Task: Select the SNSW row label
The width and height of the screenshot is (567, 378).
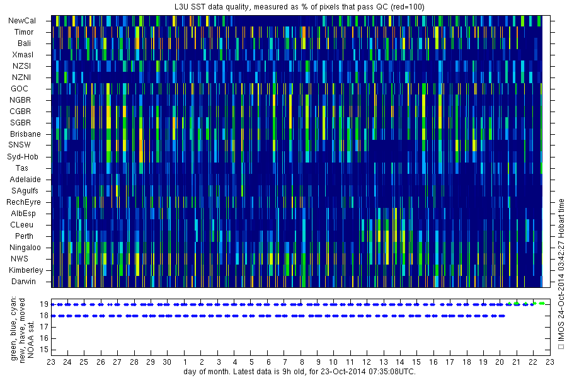Action: (x=20, y=145)
